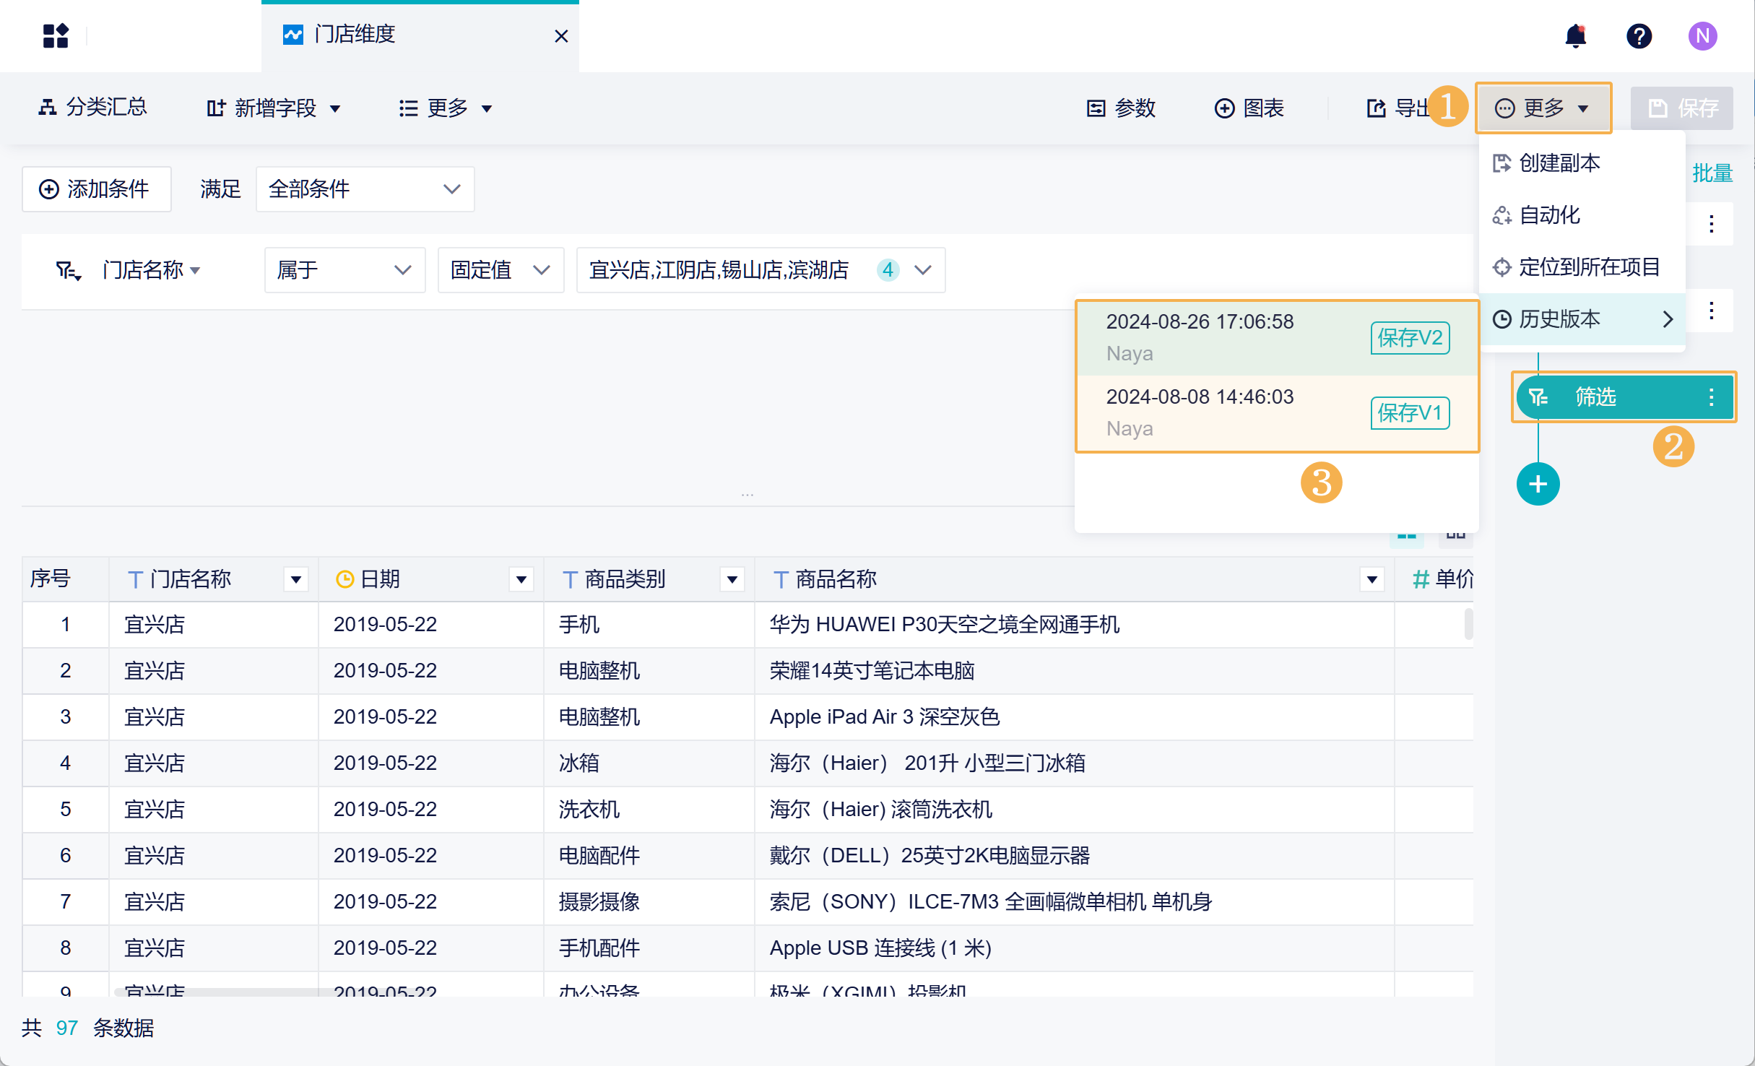The height and width of the screenshot is (1066, 1755).
Task: Open the 商品类别 column filter arrow
Action: (732, 579)
